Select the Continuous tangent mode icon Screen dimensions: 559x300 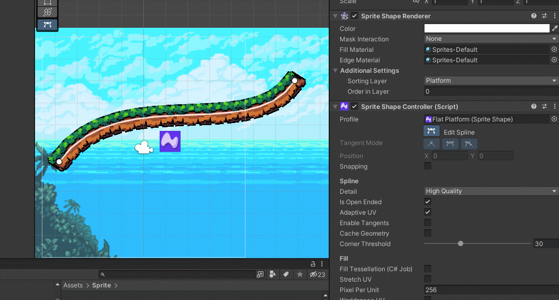pyautogui.click(x=450, y=144)
